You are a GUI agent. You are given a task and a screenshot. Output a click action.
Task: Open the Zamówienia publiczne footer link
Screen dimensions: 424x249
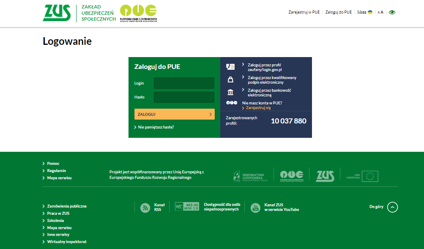(67, 206)
